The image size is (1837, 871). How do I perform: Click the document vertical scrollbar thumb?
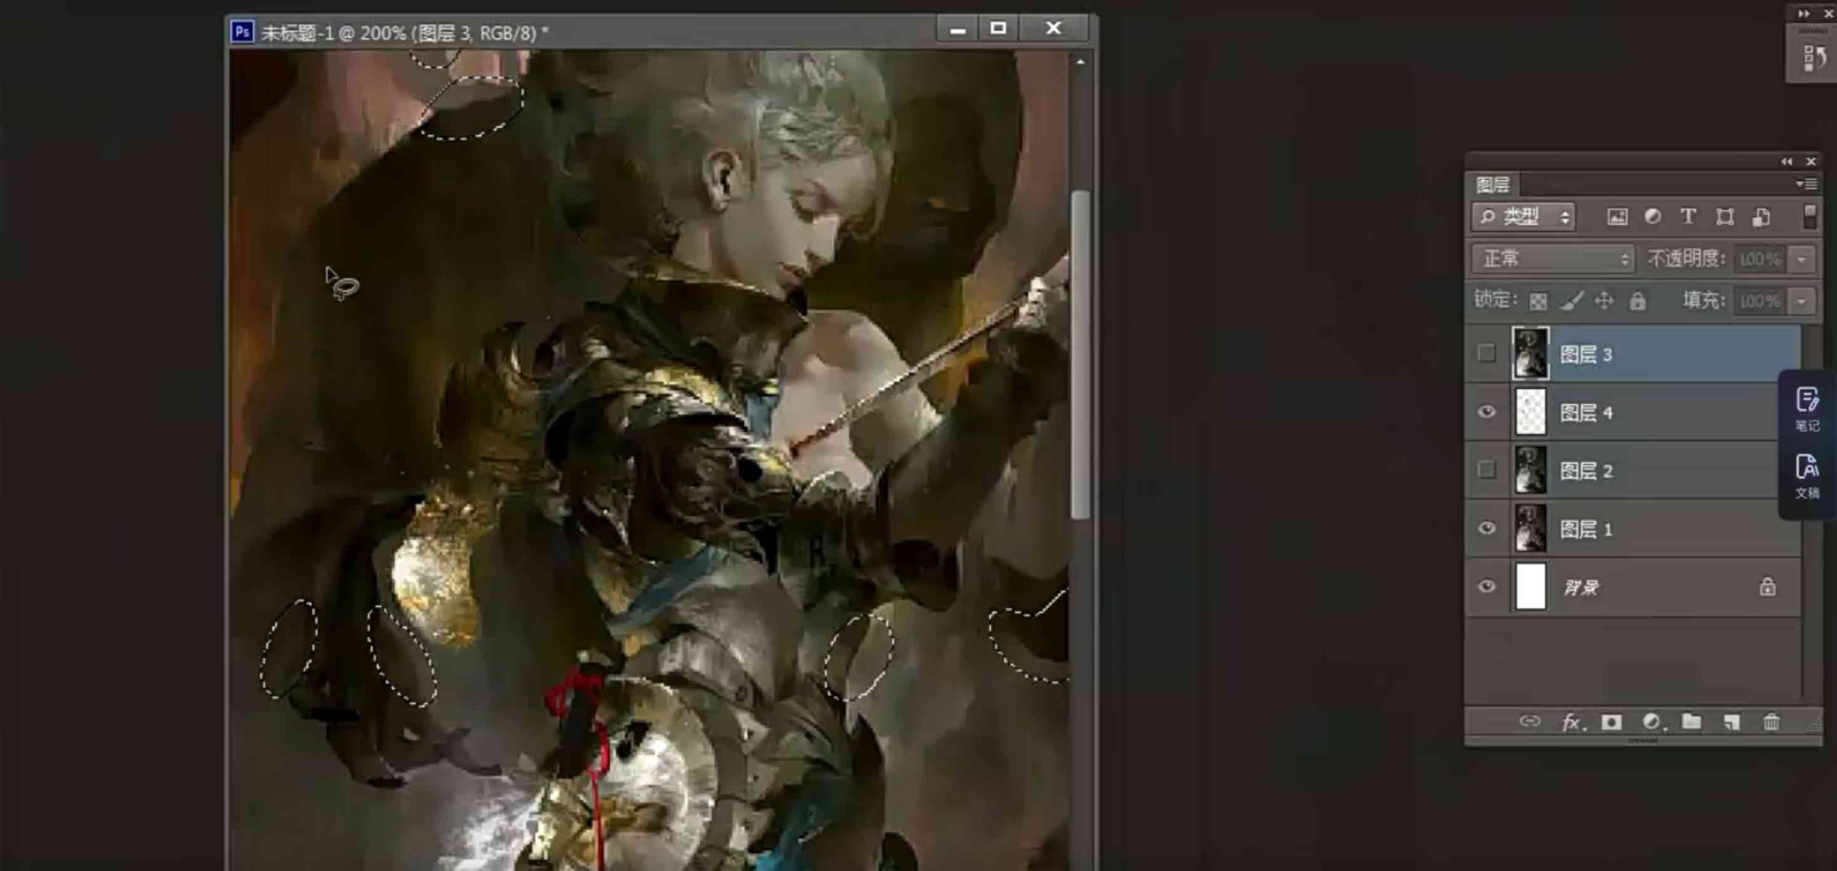pyautogui.click(x=1080, y=354)
